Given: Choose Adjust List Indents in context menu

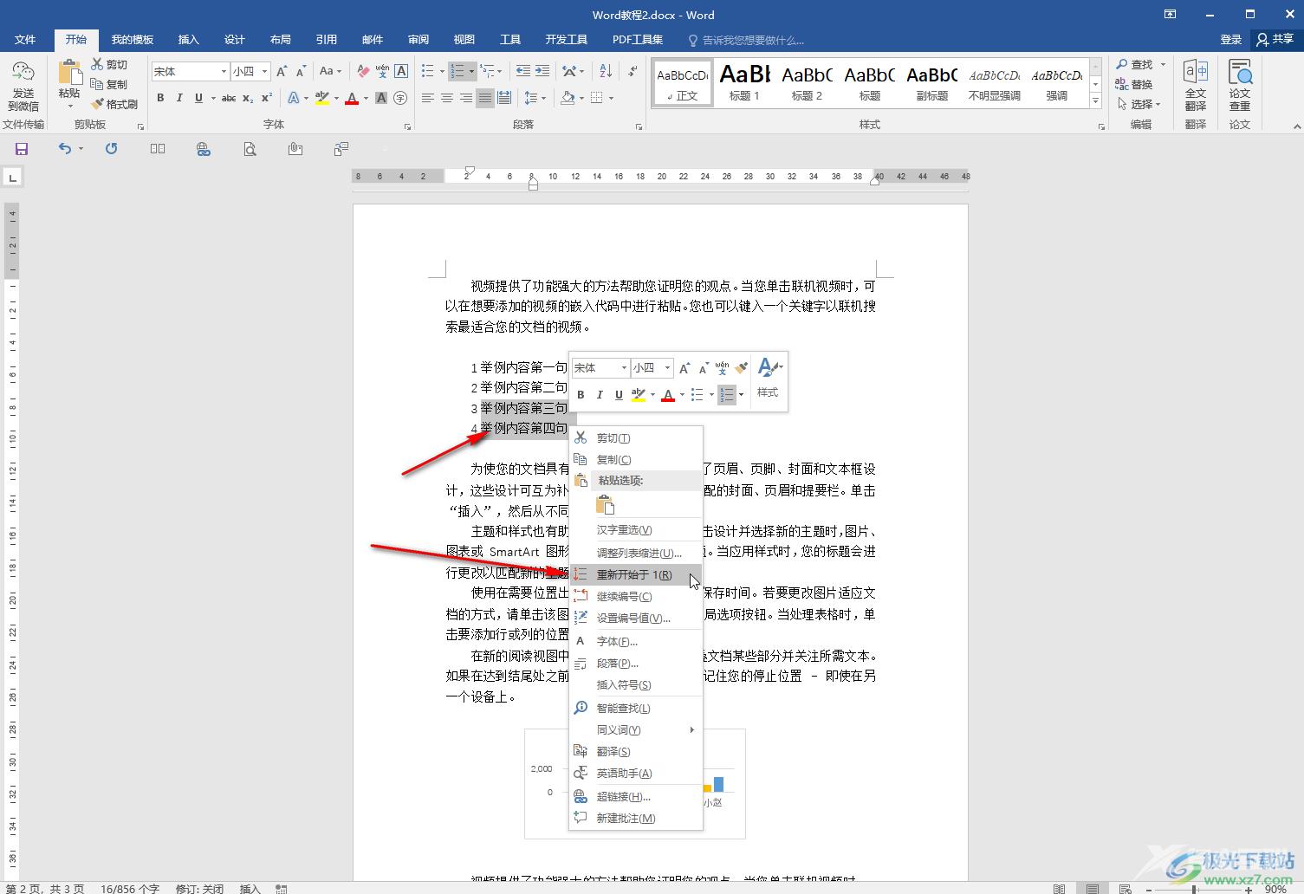Looking at the screenshot, I should (x=635, y=553).
